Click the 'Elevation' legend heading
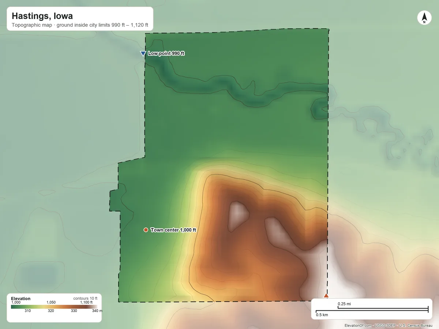Screen dimensions: 439x329 (21, 299)
